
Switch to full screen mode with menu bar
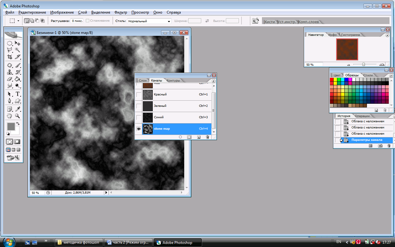[x=14, y=150]
